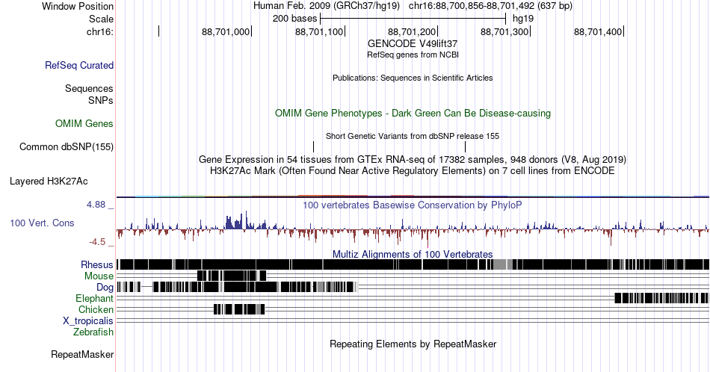Click the -4.5 PhyloP scale minimum

(97, 242)
